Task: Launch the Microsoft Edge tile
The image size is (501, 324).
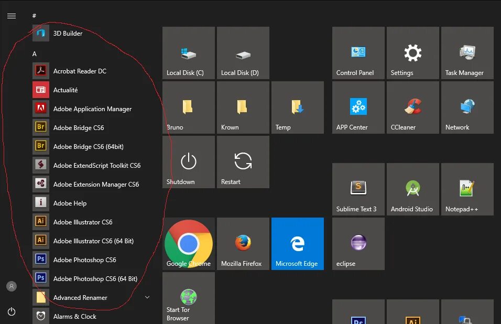Action: tap(298, 244)
